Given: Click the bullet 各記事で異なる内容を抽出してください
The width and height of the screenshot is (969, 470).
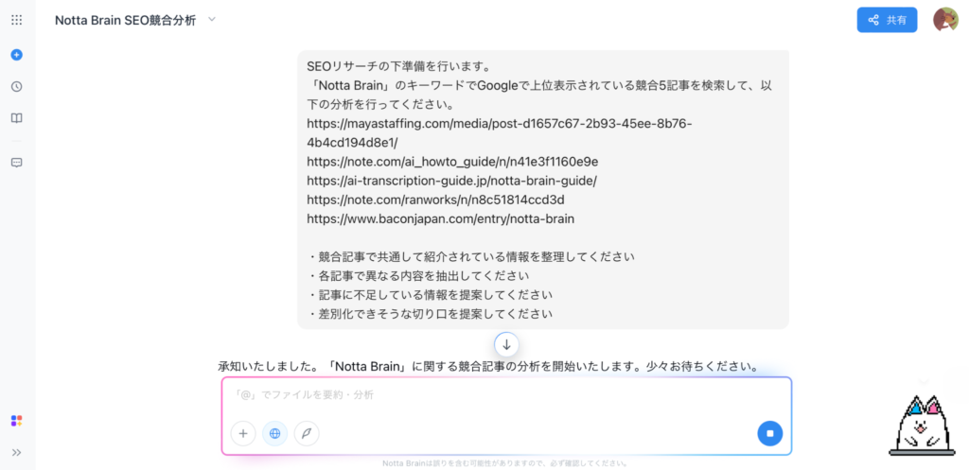Looking at the screenshot, I should point(418,275).
